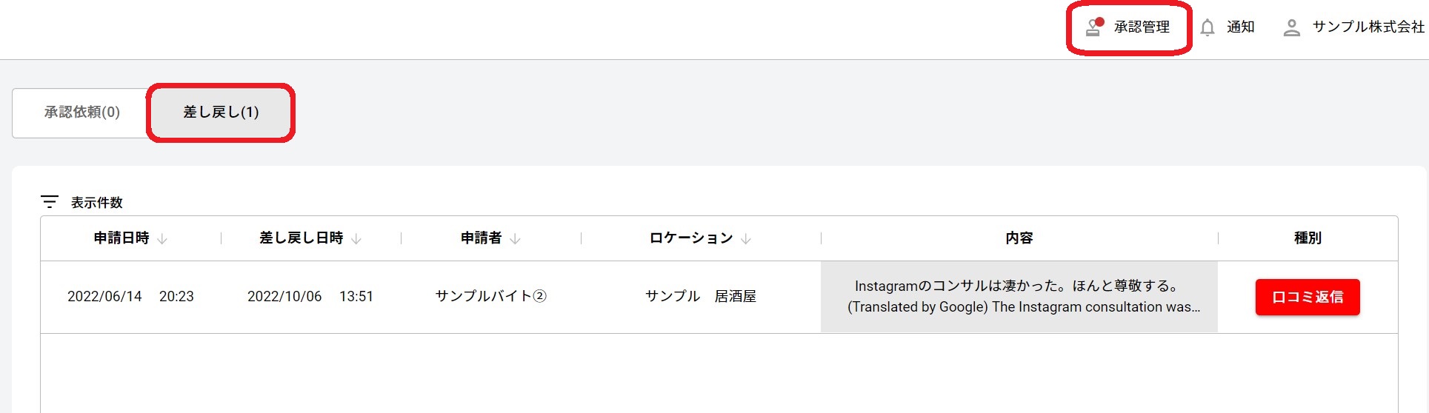The height and width of the screenshot is (413, 1429).
Task: Sort by 申請者 arrow icon
Action: click(x=515, y=238)
